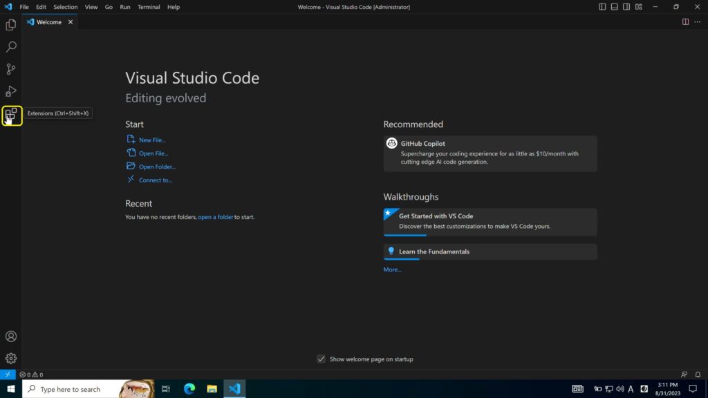
Task: Open notifications bell in status bar
Action: (x=698, y=375)
